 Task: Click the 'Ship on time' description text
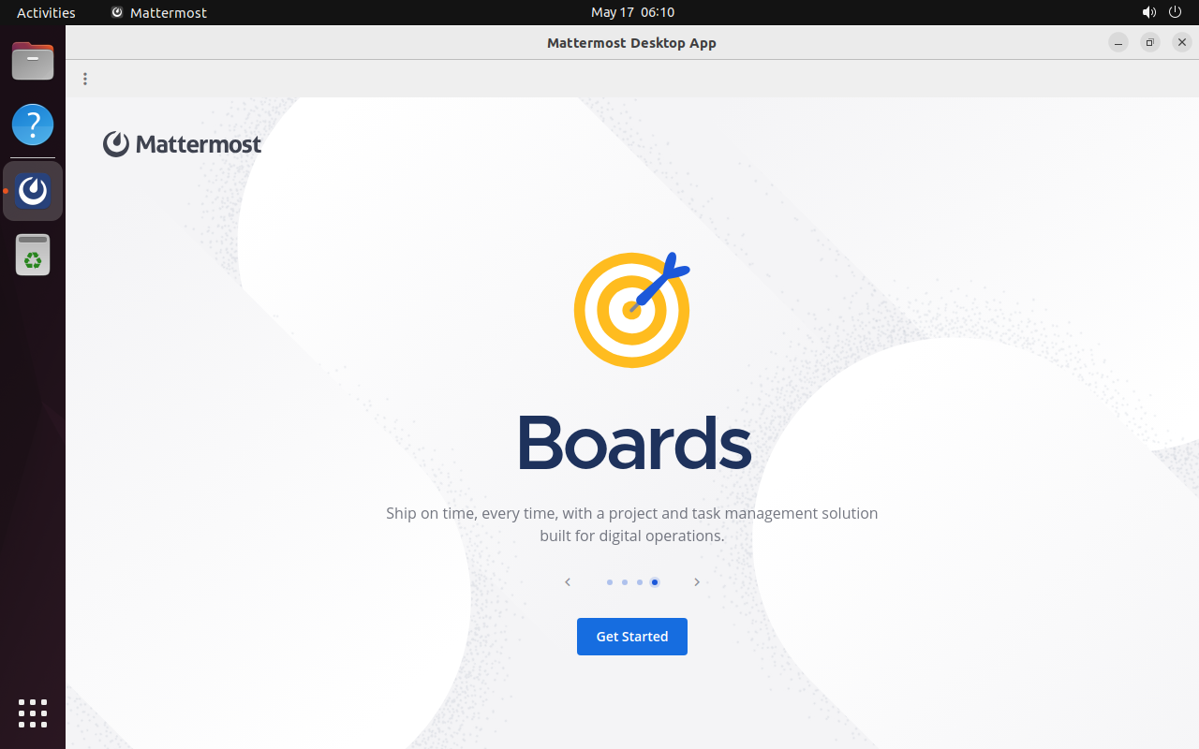pos(632,524)
